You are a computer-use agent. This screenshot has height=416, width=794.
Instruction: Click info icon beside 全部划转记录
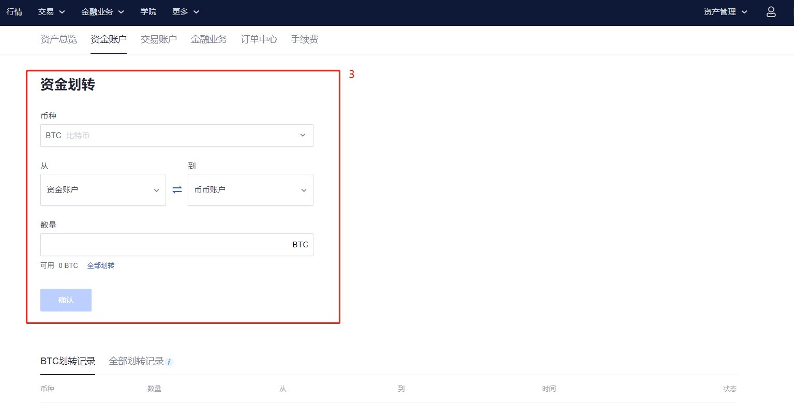(170, 362)
